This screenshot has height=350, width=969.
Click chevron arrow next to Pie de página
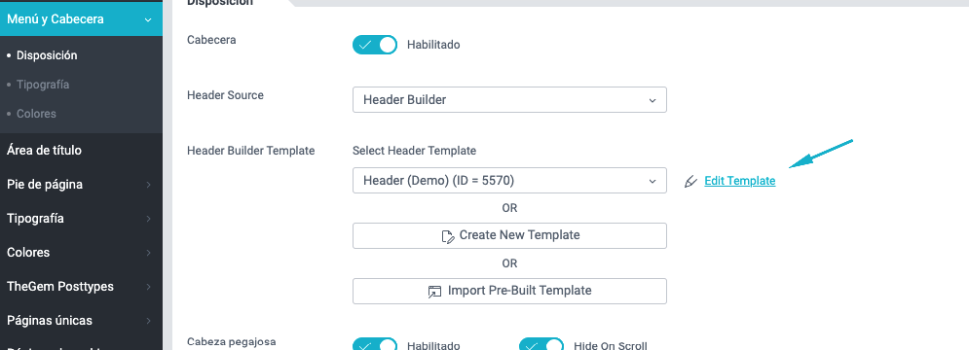pos(148,185)
